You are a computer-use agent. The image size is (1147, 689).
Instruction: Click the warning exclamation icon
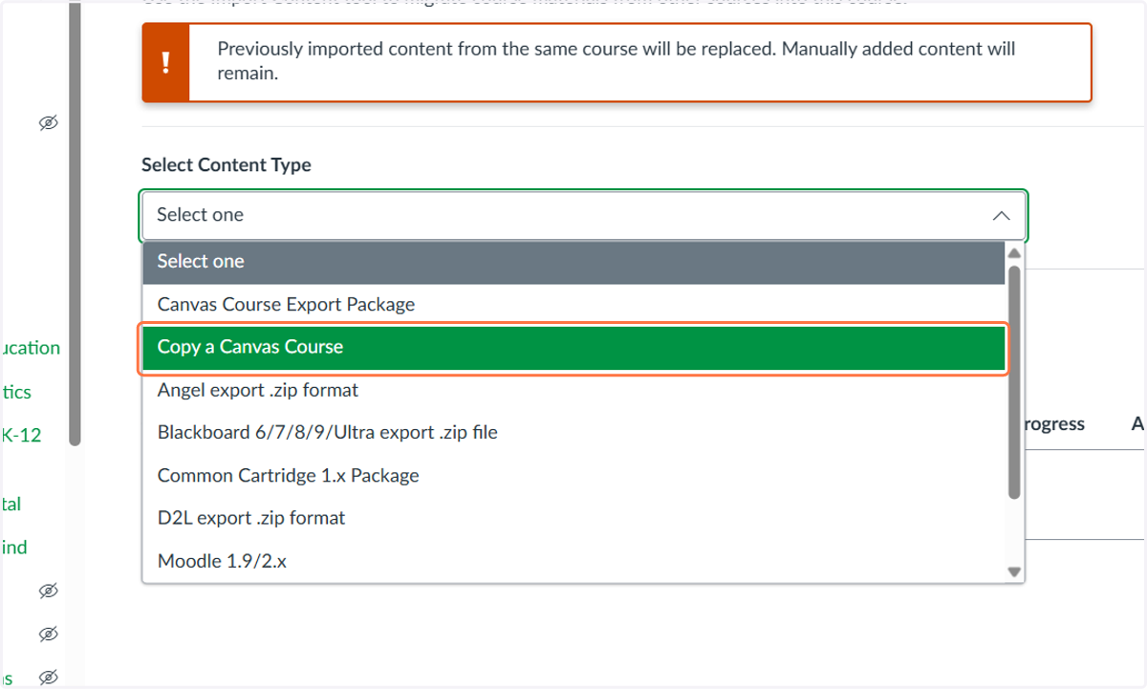pyautogui.click(x=166, y=62)
